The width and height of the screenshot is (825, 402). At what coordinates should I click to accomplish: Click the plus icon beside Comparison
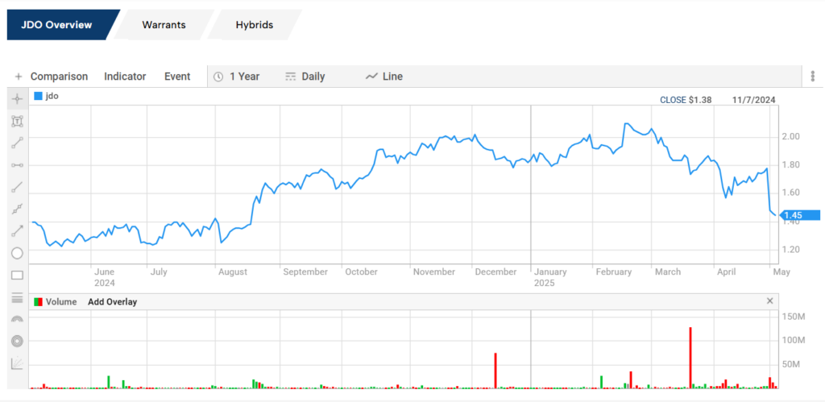coord(19,77)
